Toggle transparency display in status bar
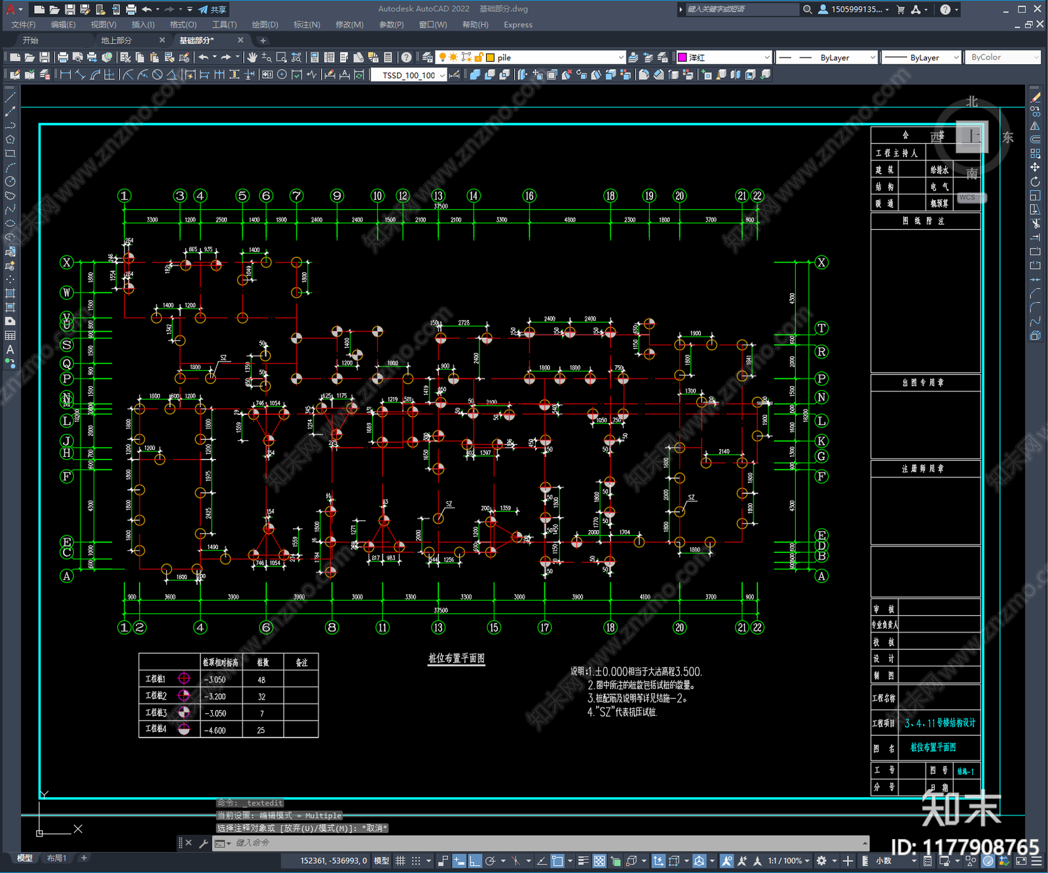The image size is (1048, 873). click(599, 861)
